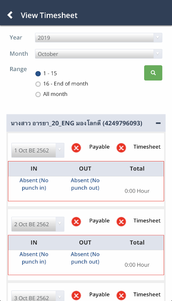Click Absent (No punch out) for 2 Oct
The width and height of the screenshot is (172, 301).
click(85, 258)
